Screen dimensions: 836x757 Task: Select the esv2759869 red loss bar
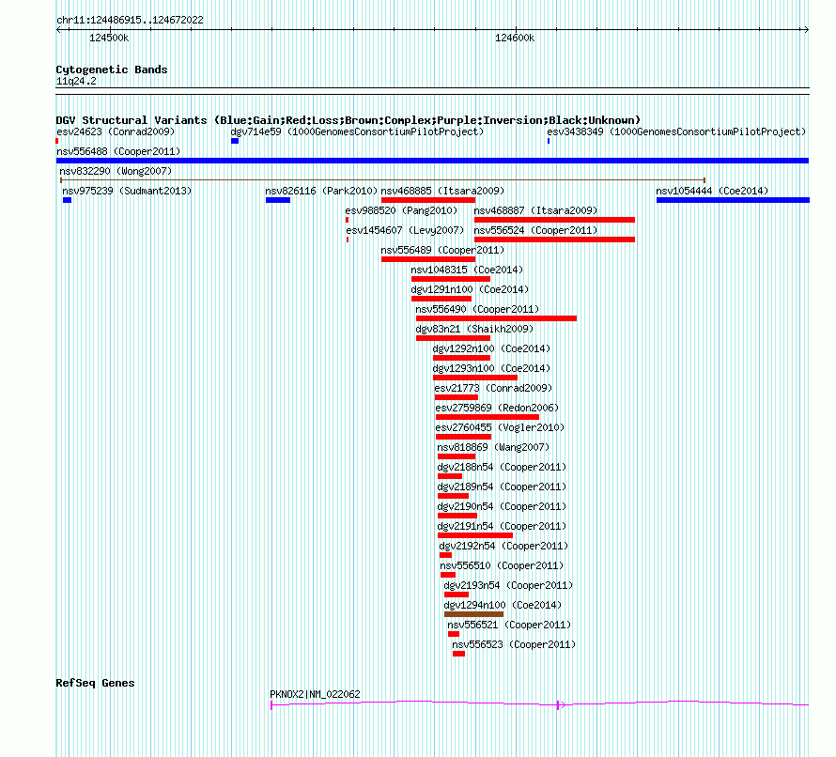(x=488, y=417)
